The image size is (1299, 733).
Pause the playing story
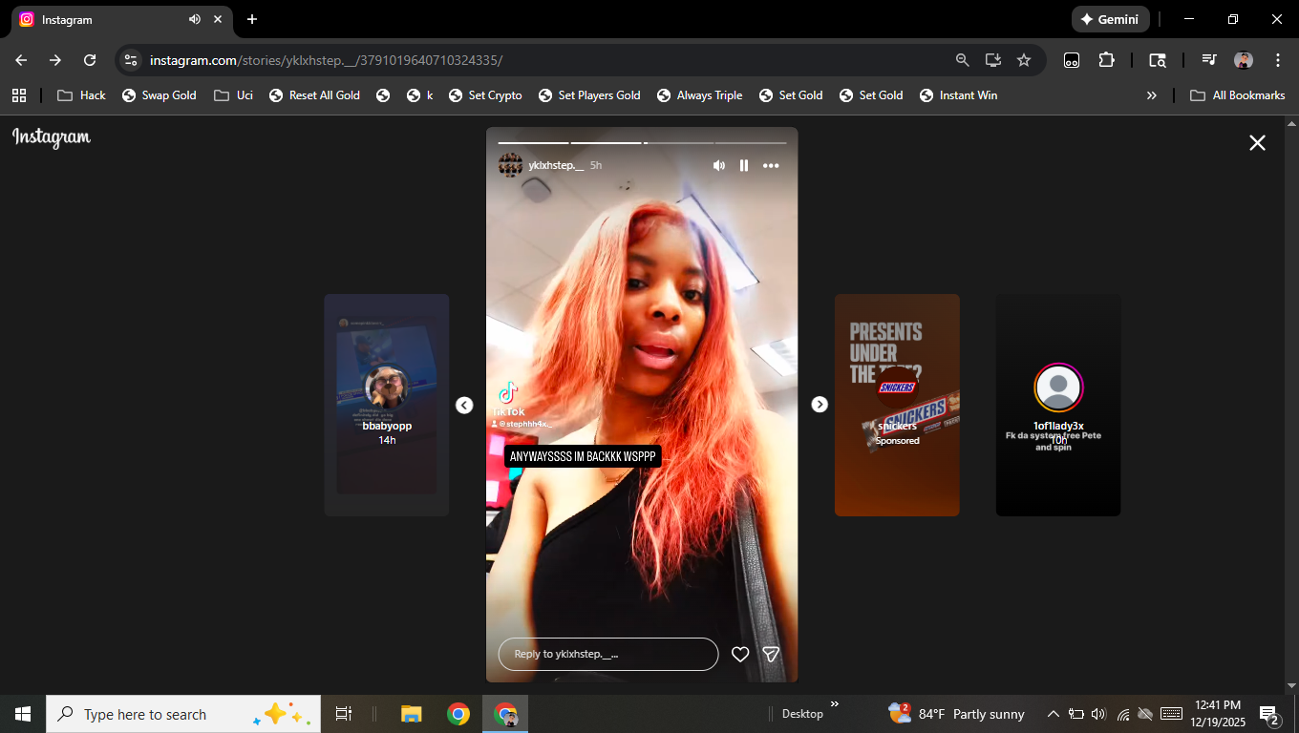744,166
